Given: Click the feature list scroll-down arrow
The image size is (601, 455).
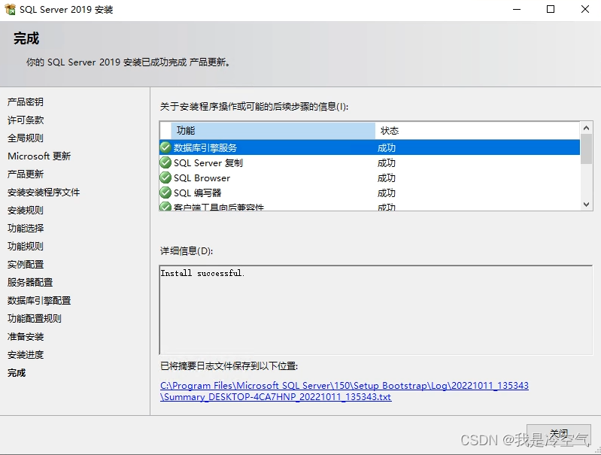Looking at the screenshot, I should point(586,205).
